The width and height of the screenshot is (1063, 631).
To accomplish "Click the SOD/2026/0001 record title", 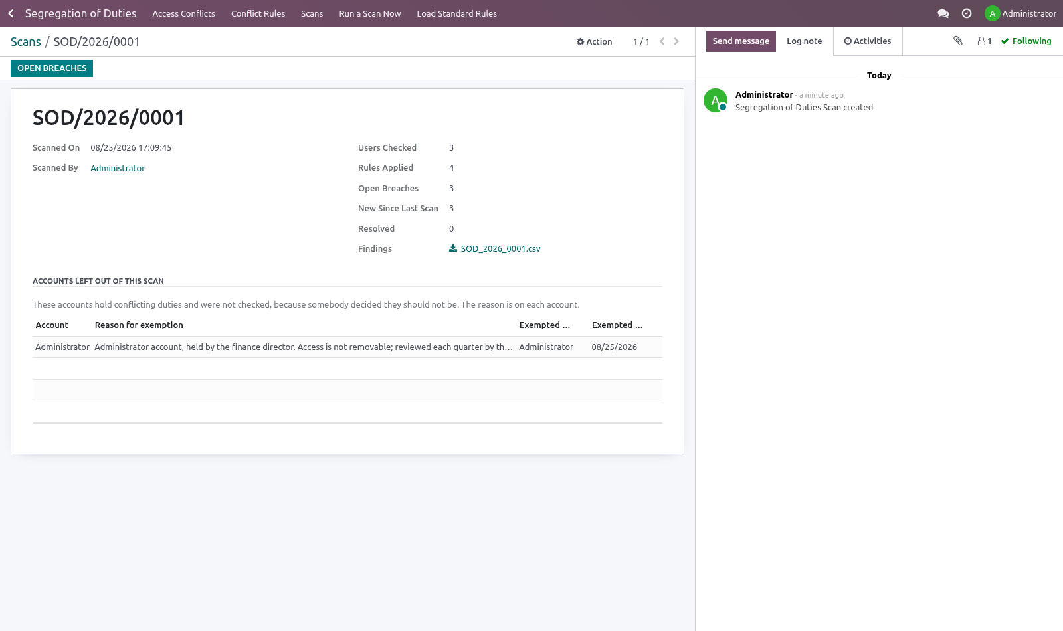I will pyautogui.click(x=109, y=118).
